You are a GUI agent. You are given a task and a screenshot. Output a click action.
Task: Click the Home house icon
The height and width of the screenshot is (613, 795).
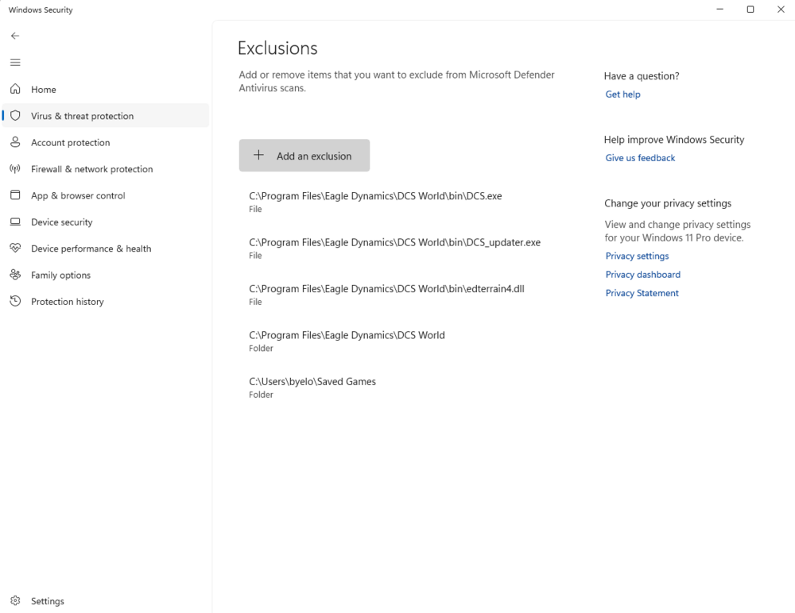[x=15, y=90]
